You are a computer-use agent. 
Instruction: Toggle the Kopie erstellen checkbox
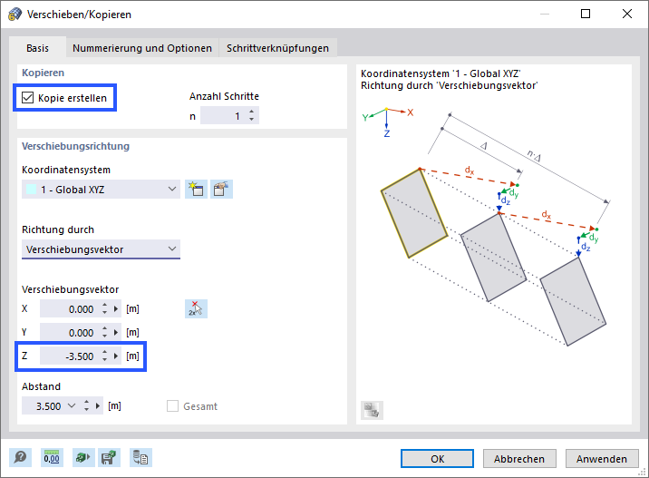(28, 98)
